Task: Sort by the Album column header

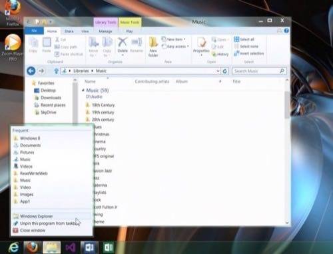Action: point(182,81)
